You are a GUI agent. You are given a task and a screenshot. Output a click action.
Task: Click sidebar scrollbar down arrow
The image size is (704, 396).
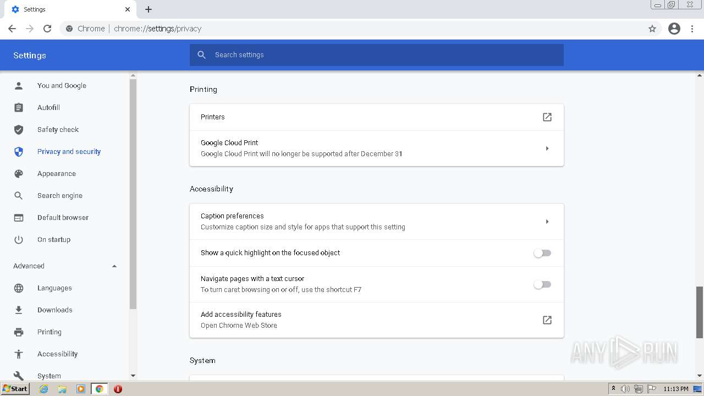[x=133, y=376]
